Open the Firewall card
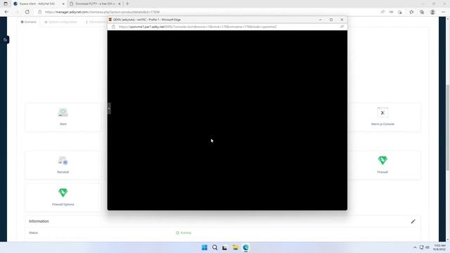This screenshot has width=450, height=253. point(382,164)
